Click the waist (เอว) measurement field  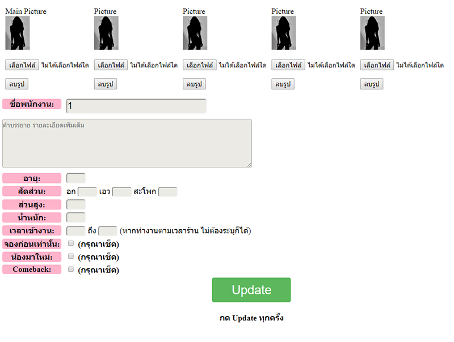click(121, 191)
